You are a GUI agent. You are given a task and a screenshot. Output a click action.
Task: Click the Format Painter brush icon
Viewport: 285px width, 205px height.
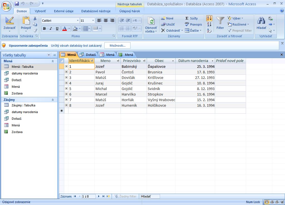click(x=35, y=30)
